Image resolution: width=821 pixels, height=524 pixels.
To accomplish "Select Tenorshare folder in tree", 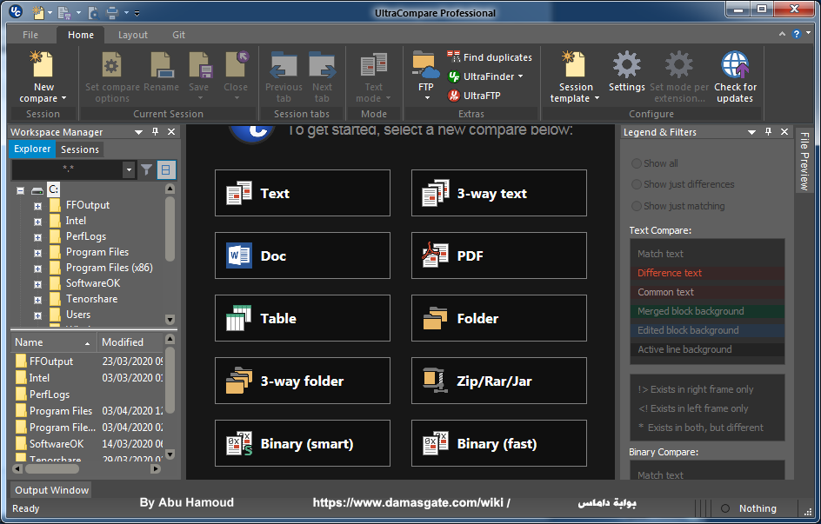I will coord(91,299).
